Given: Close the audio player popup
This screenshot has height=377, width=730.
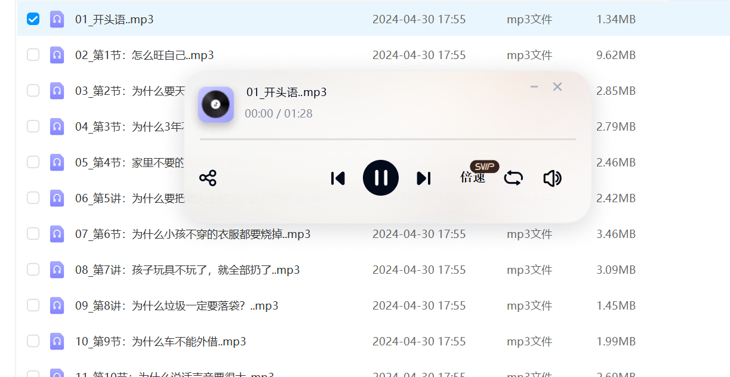Looking at the screenshot, I should click(x=557, y=87).
